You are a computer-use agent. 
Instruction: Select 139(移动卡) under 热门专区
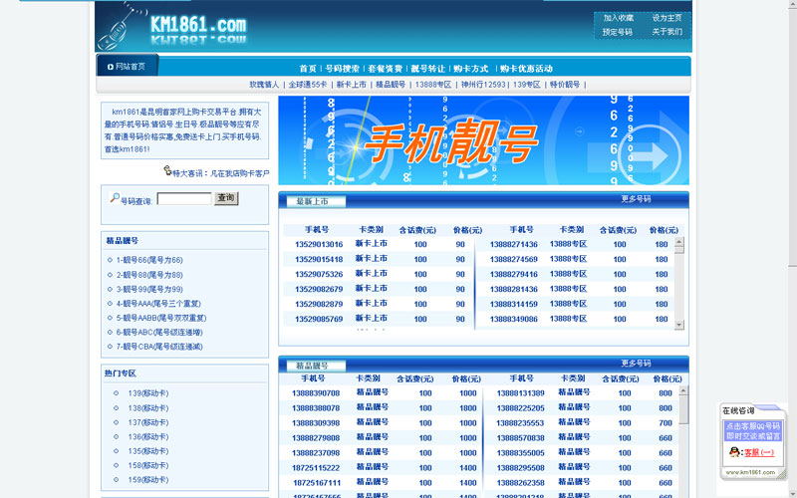tap(147, 392)
